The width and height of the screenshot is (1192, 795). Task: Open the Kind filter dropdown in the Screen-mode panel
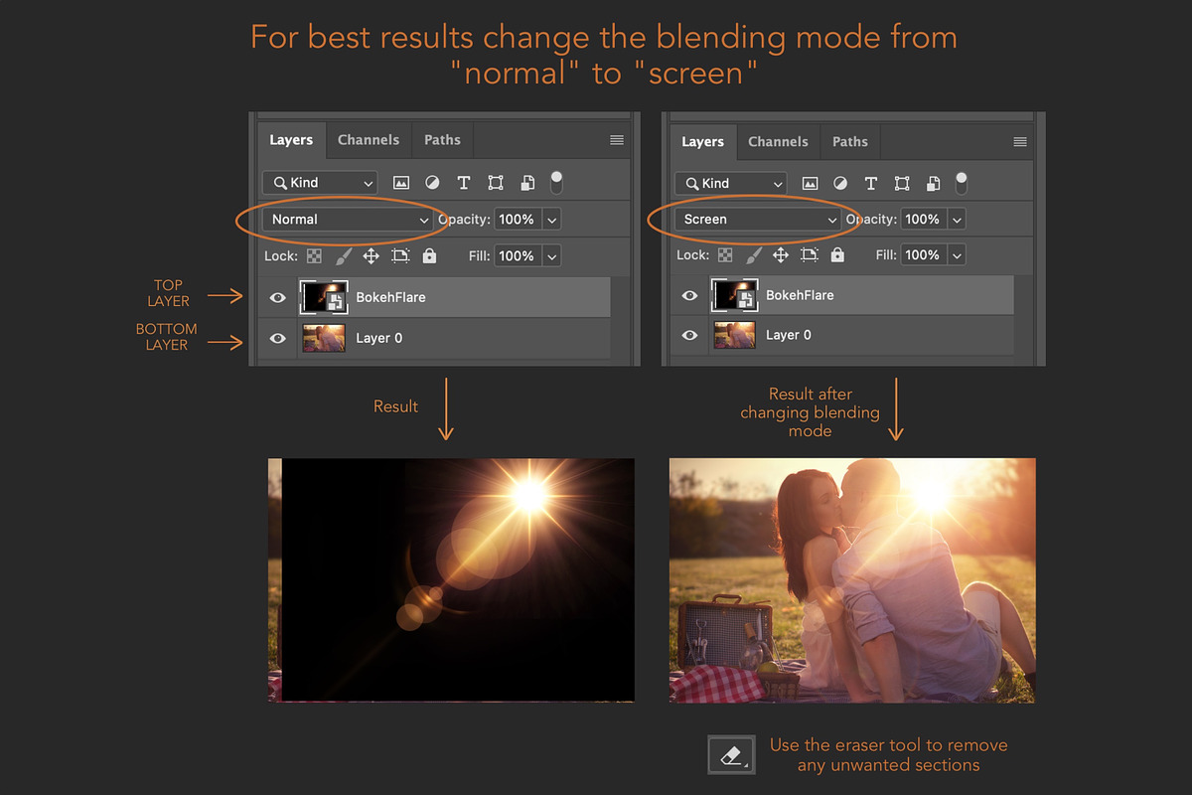pos(730,184)
